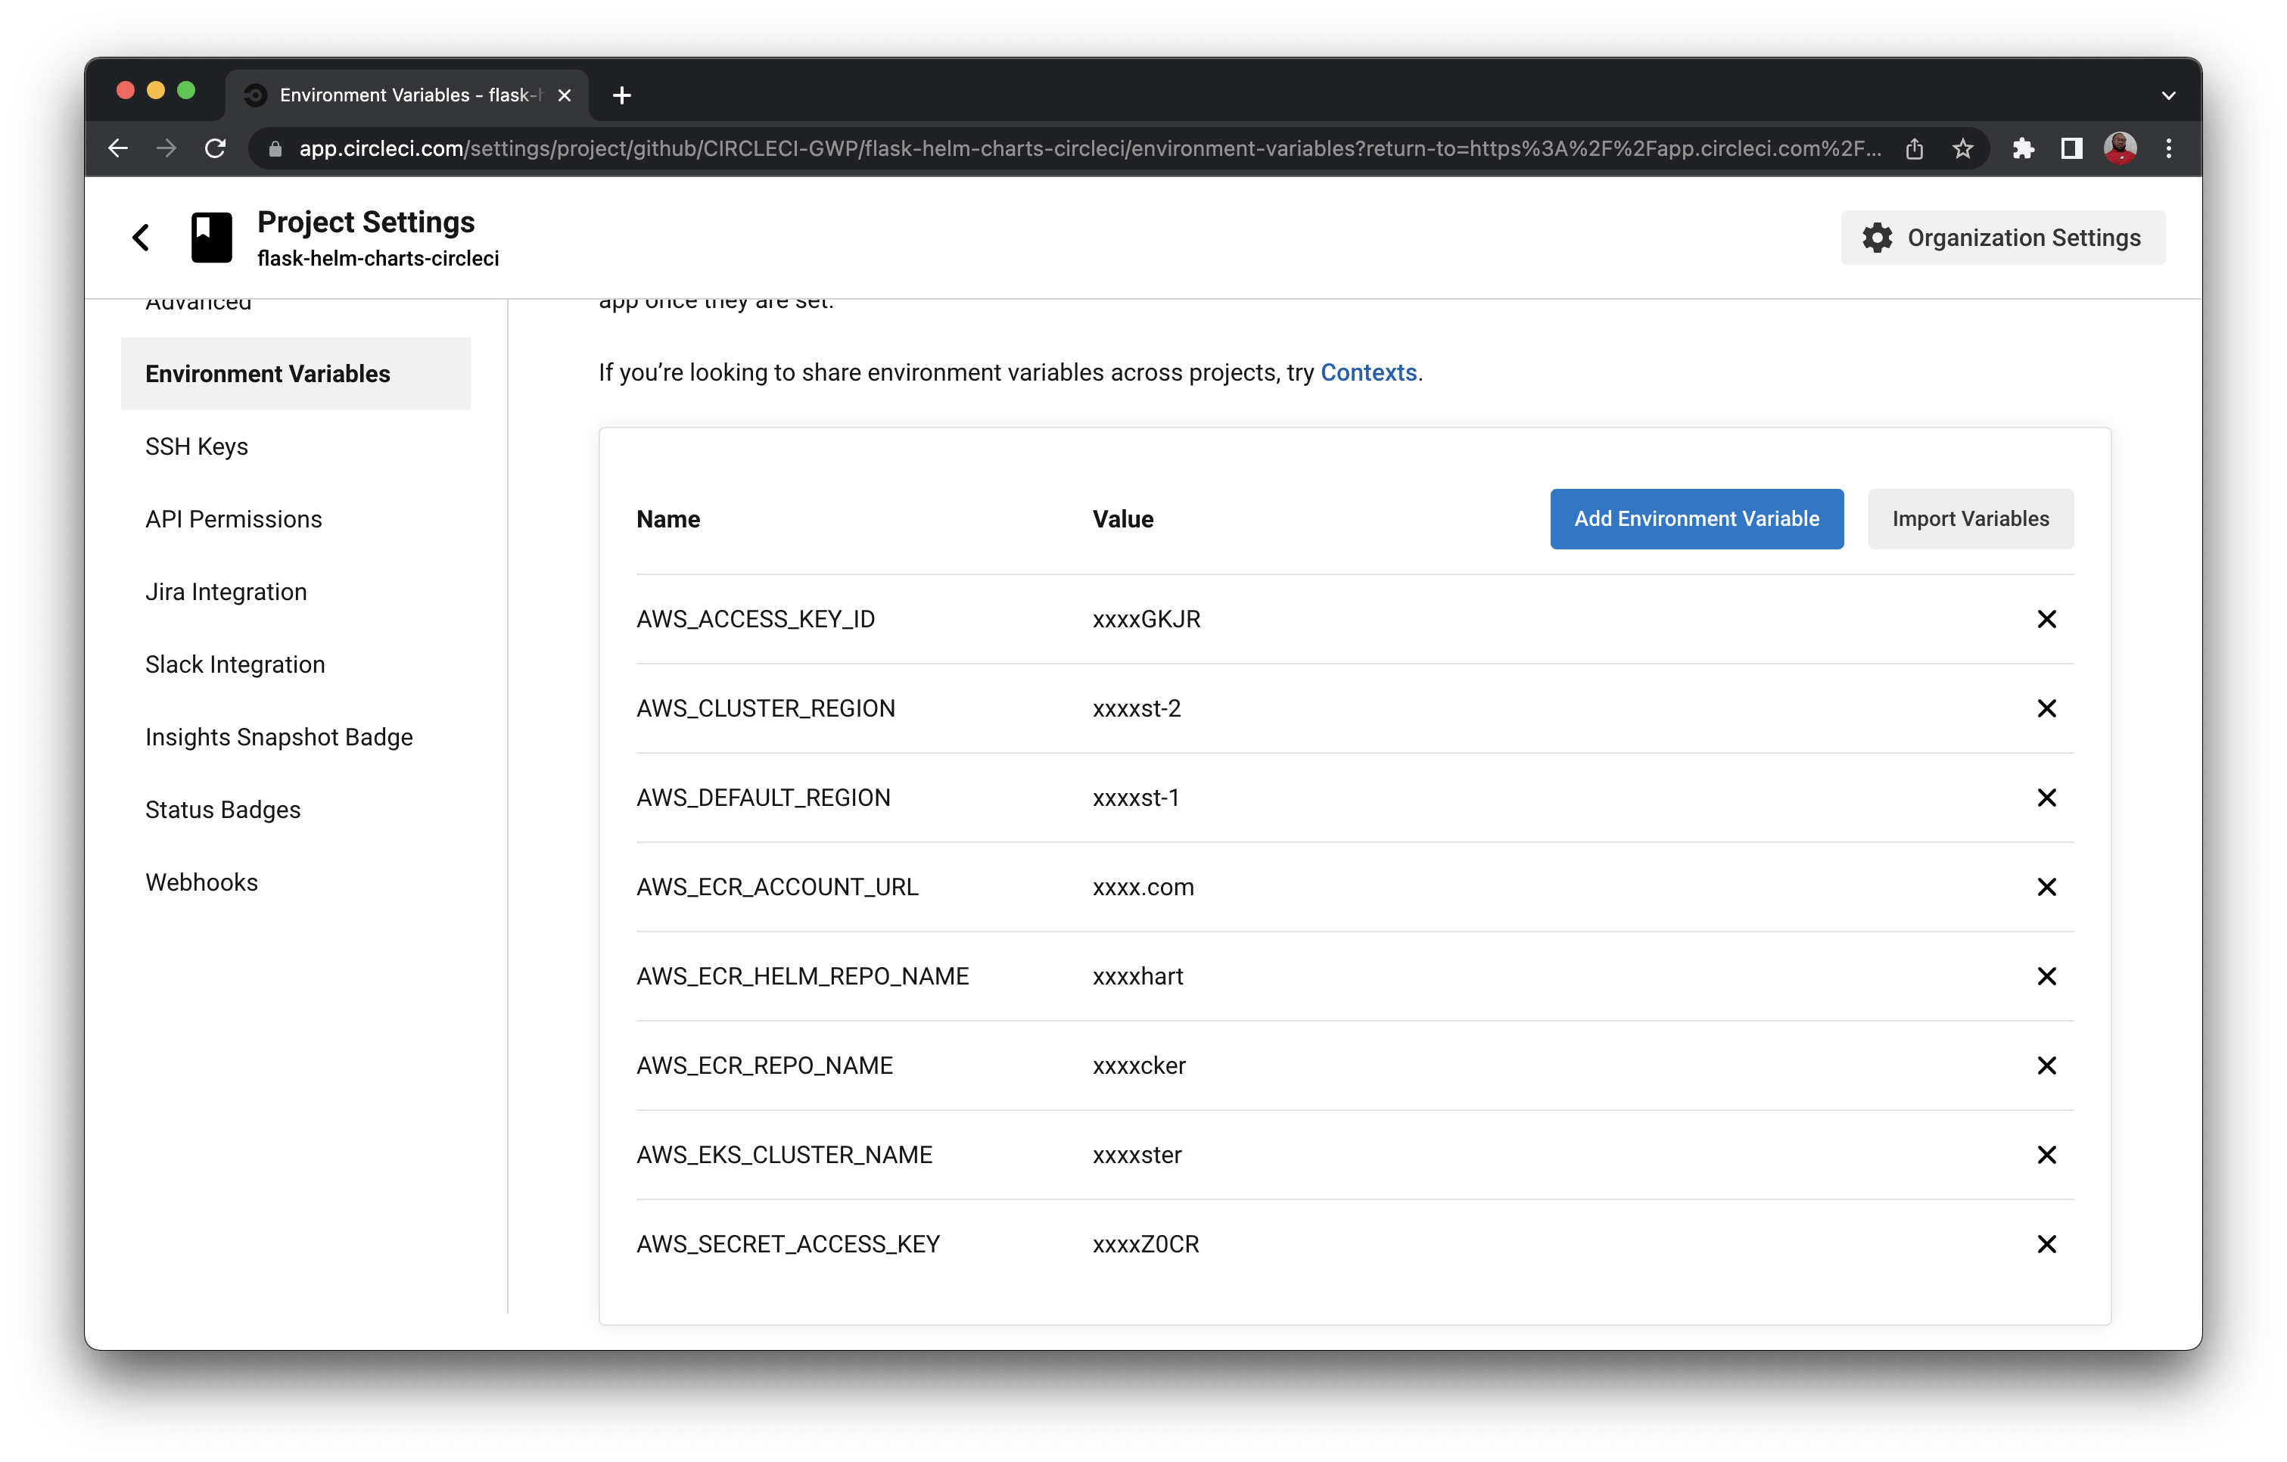Click the share icon in the address bar

coord(1915,148)
